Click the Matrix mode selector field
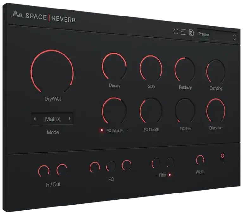The height and width of the screenshot is (215, 243). [x=53, y=119]
